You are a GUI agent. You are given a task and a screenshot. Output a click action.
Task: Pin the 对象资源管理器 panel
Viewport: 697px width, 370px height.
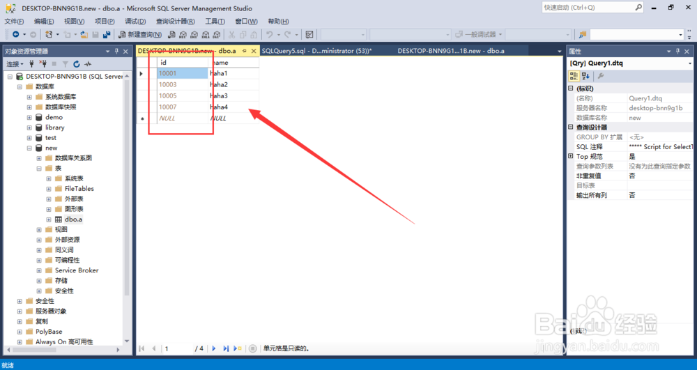116,52
